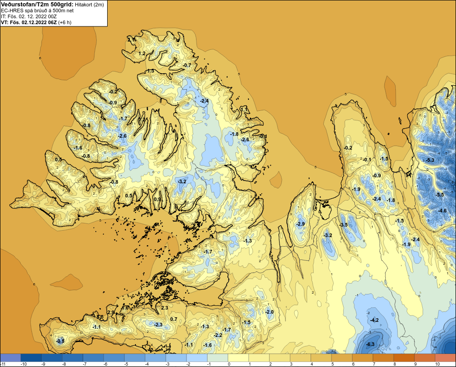The image size is (456, 367).
Task: Click the legend scale number 10
Action: point(437,364)
